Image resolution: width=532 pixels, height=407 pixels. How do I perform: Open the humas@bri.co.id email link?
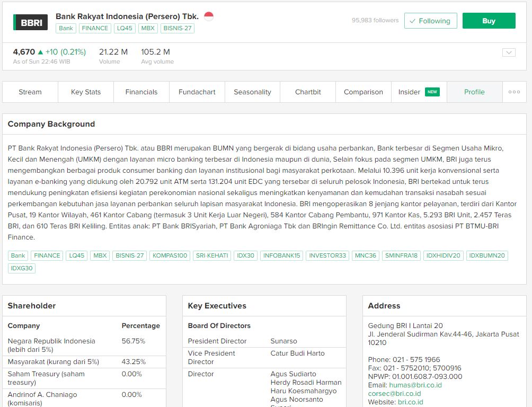(415, 385)
